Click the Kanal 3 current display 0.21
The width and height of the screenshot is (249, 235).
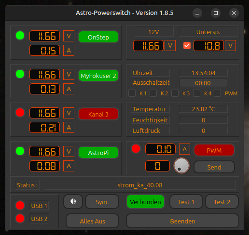pos(44,128)
